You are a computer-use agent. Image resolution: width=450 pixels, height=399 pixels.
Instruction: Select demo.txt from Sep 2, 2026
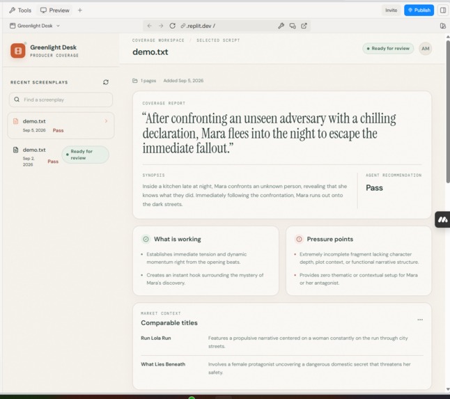point(61,157)
